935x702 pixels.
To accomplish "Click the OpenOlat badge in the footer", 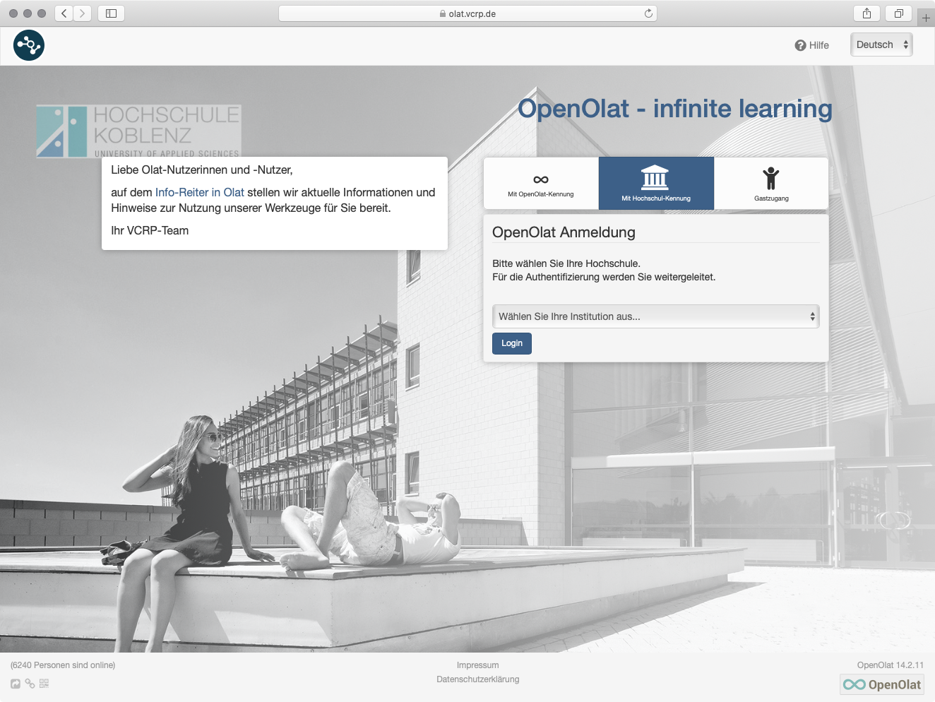I will [882, 684].
